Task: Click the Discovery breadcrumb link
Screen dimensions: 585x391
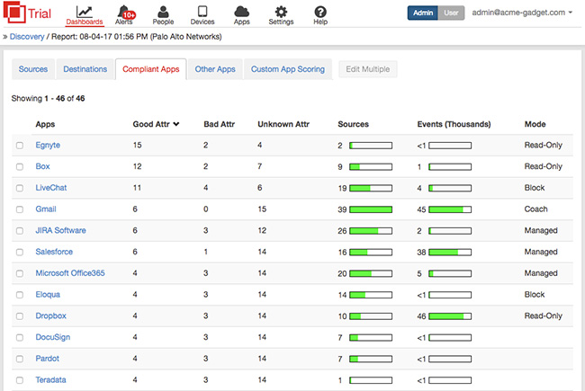Action: pos(29,37)
